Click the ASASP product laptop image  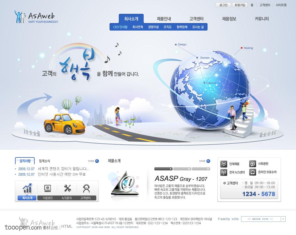coord(125,184)
